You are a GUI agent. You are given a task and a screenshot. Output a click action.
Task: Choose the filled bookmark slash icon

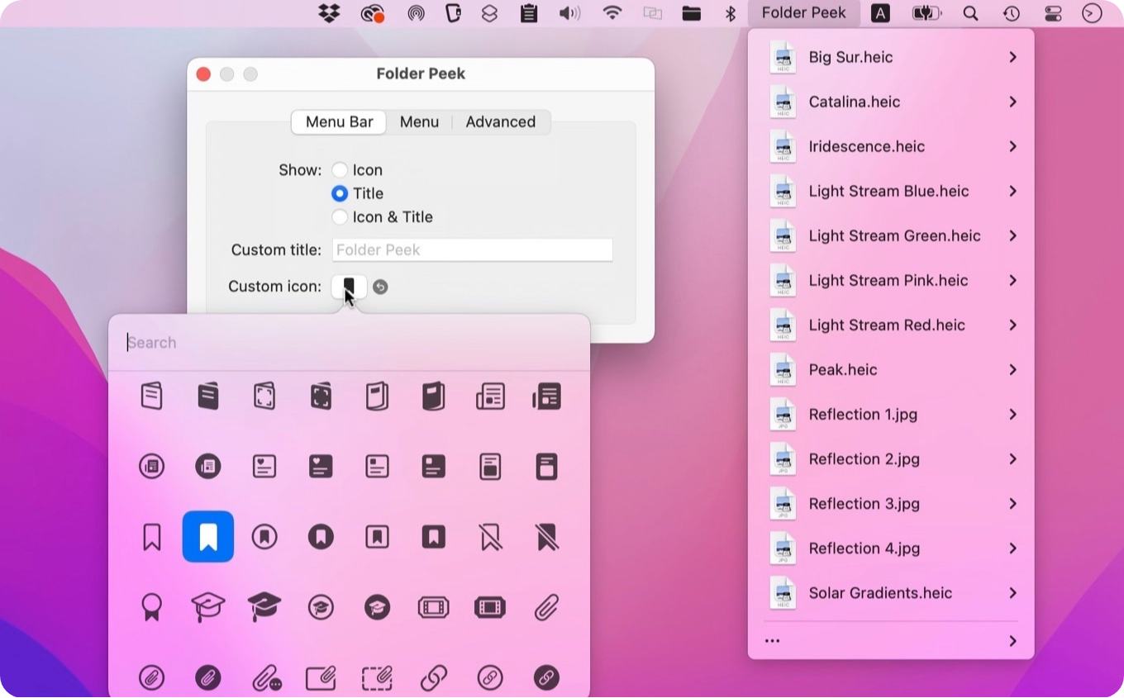(x=546, y=538)
